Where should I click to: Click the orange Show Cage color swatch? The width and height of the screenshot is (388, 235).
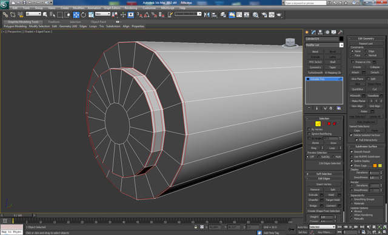point(375,165)
